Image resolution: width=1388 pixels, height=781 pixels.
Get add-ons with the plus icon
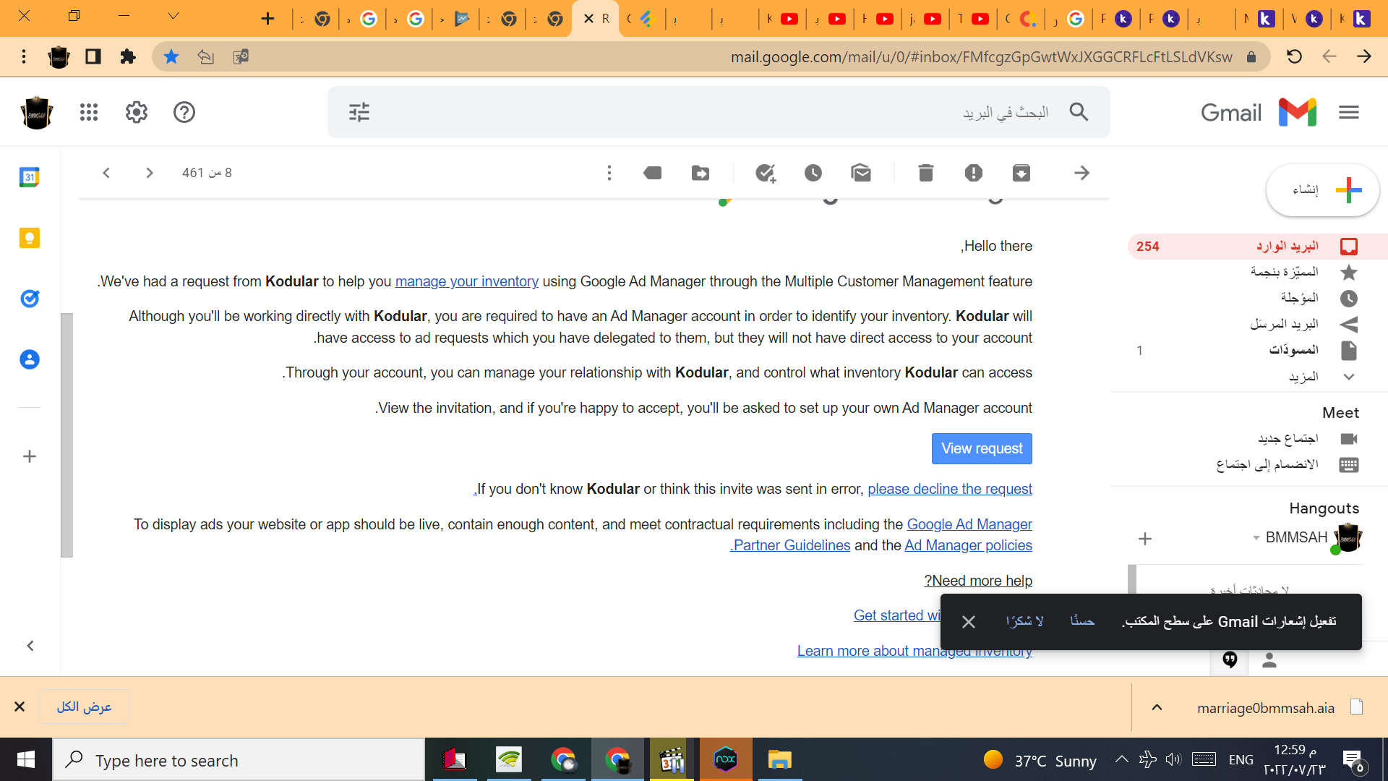click(30, 456)
